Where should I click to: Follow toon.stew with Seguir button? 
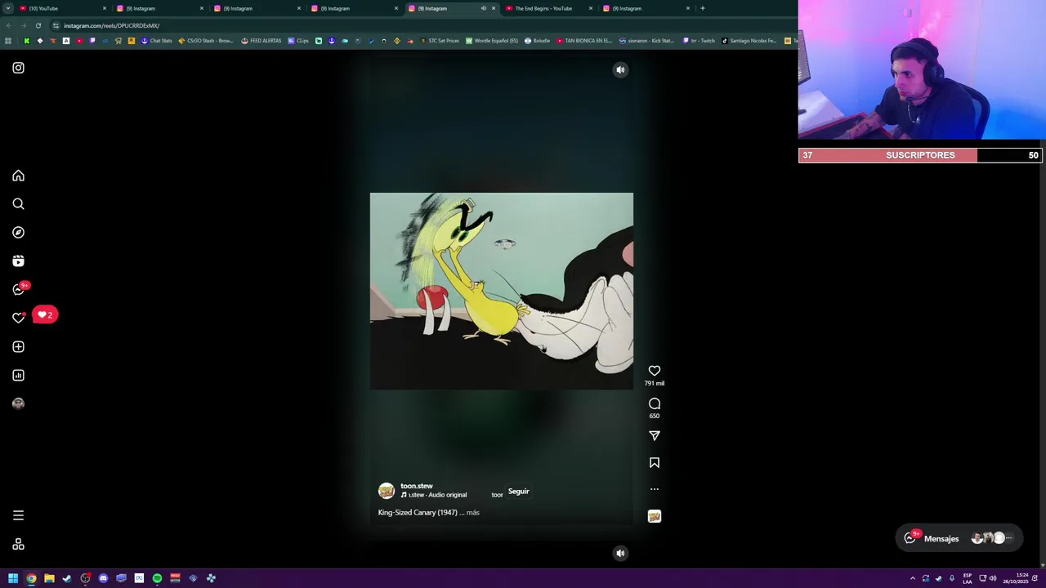pyautogui.click(x=519, y=492)
